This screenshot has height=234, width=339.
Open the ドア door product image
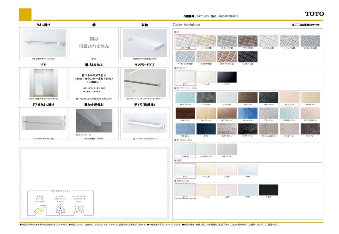click(43, 83)
